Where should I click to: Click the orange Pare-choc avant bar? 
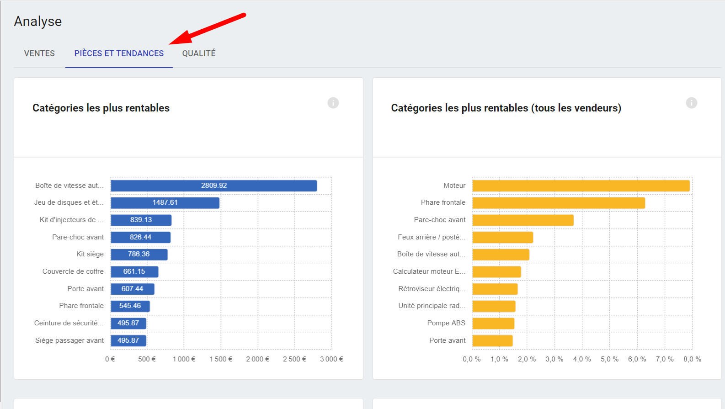tap(522, 220)
